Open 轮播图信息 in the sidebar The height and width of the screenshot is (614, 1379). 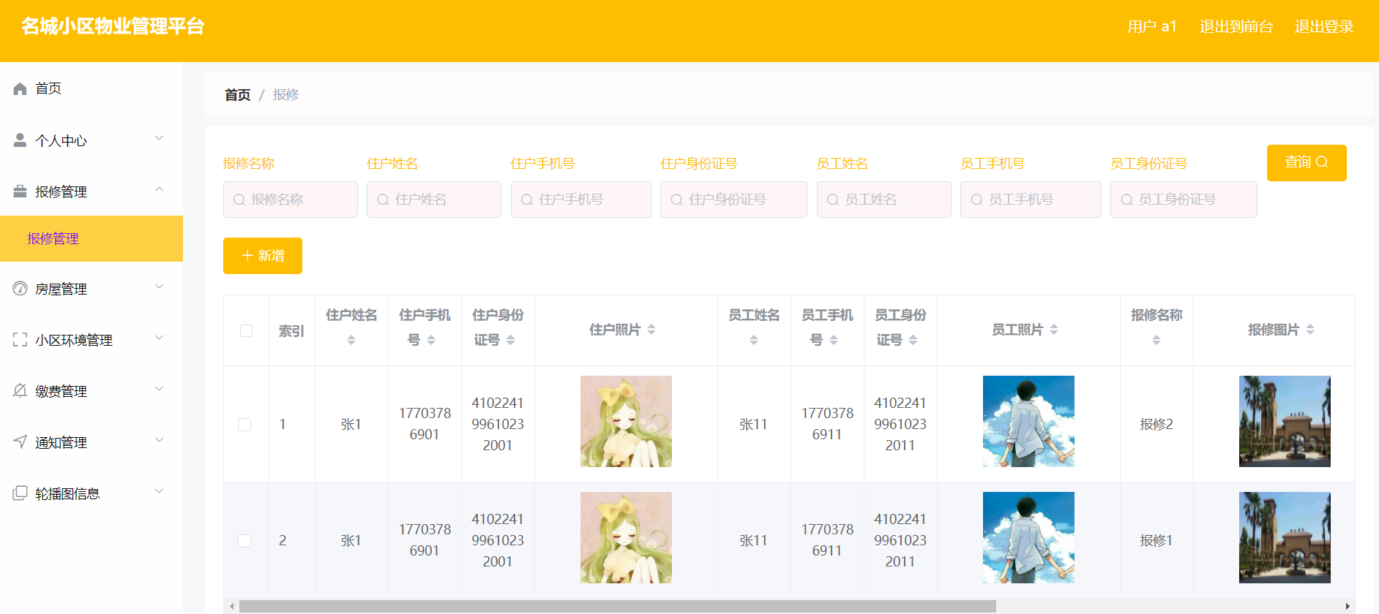click(91, 493)
